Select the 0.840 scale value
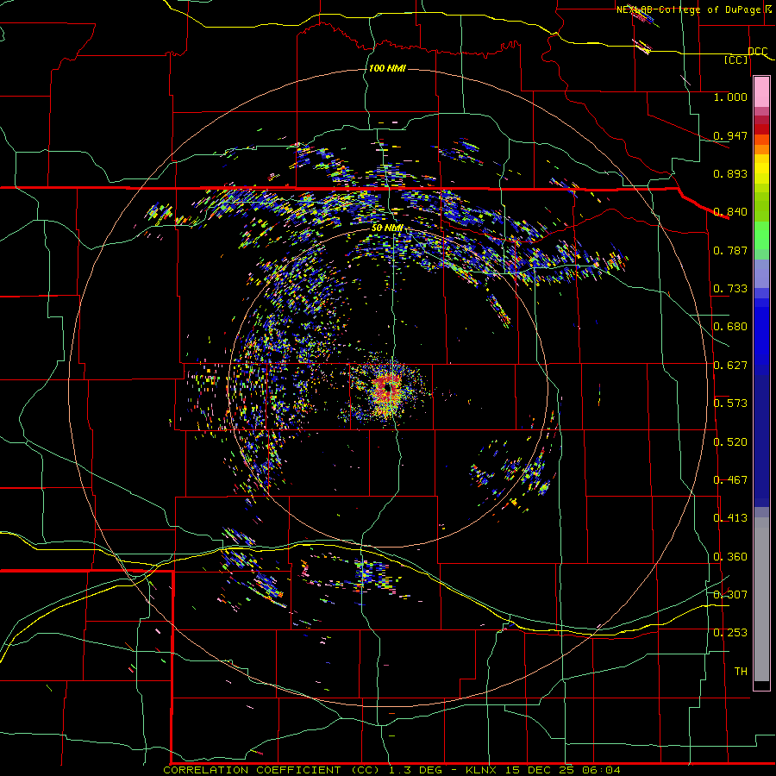The image size is (776, 776). (730, 212)
